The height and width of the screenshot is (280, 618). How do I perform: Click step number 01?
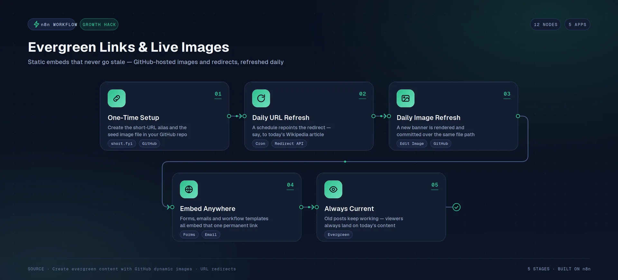(218, 94)
